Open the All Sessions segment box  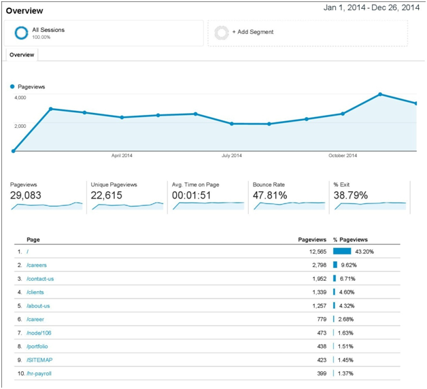[104, 33]
